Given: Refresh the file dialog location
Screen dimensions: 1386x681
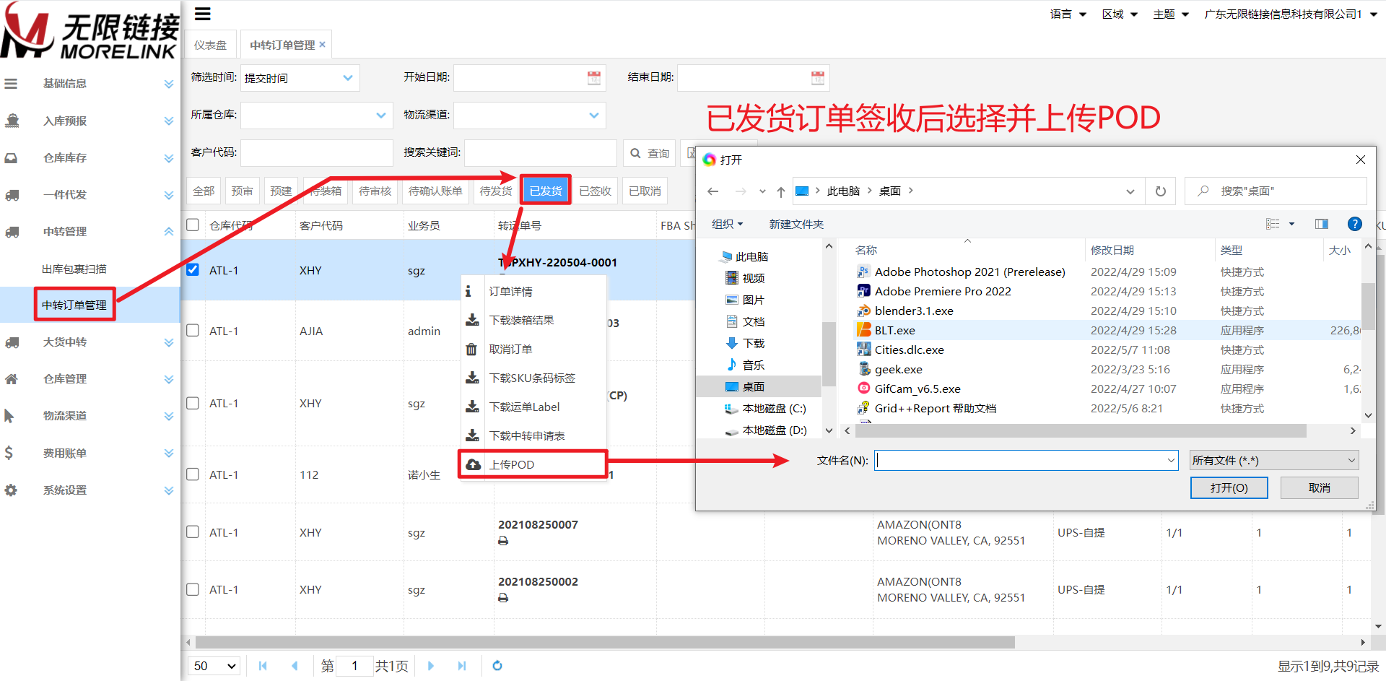Looking at the screenshot, I should click(x=1161, y=191).
